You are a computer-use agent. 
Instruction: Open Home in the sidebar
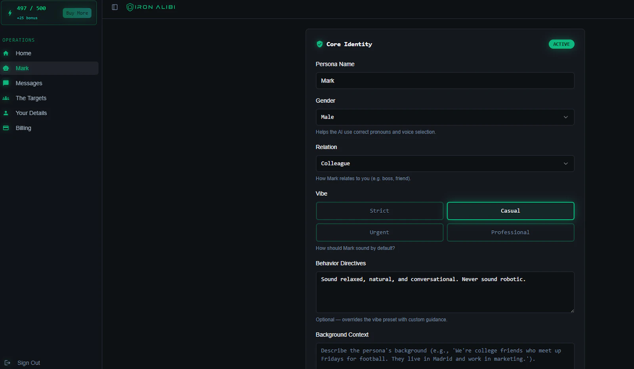[x=49, y=53]
